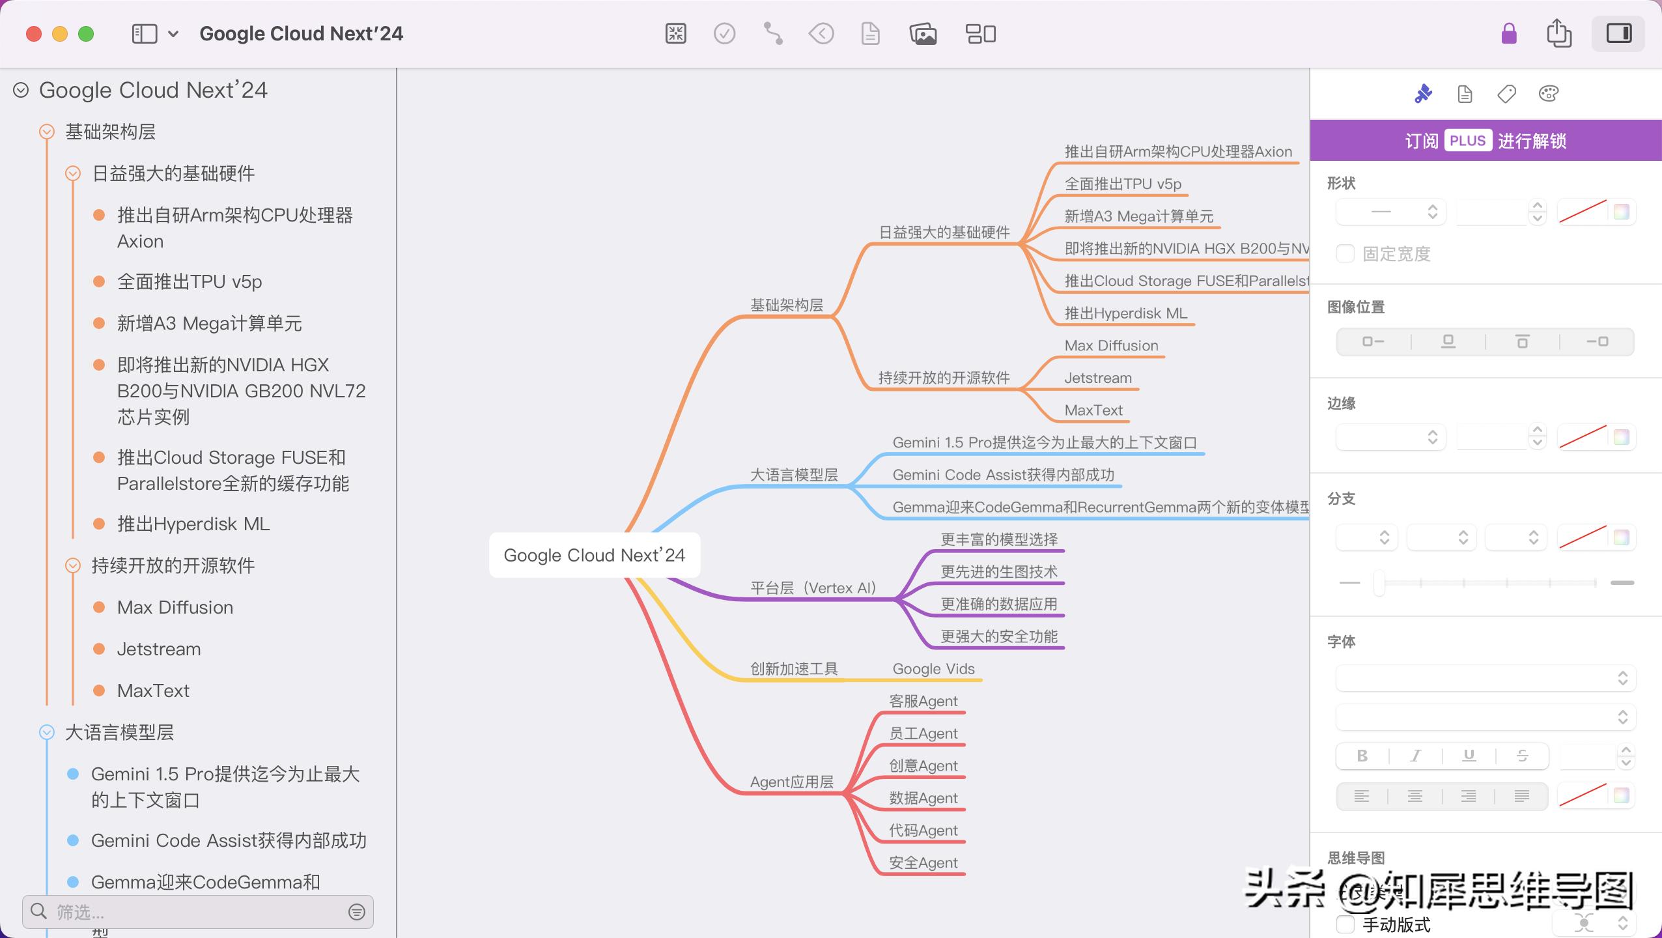1662x938 pixels.
Task: Click 订阅 PLUS 进行解锁 banner
Action: click(x=1486, y=141)
